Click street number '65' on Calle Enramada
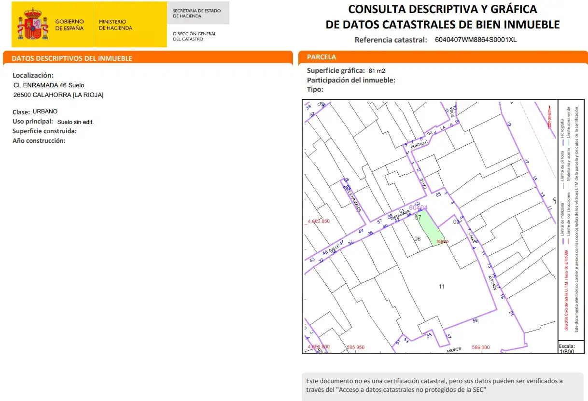Screen dimensions: 588x401 [438, 194]
